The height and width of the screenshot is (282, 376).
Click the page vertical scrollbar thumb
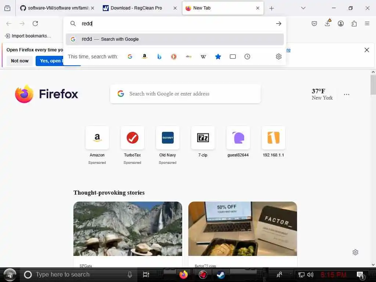pyautogui.click(x=373, y=85)
